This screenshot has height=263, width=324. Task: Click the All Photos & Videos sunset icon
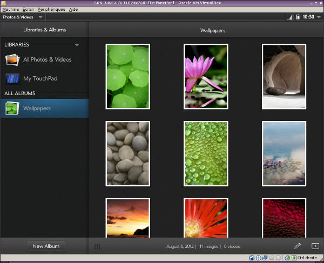(12, 60)
